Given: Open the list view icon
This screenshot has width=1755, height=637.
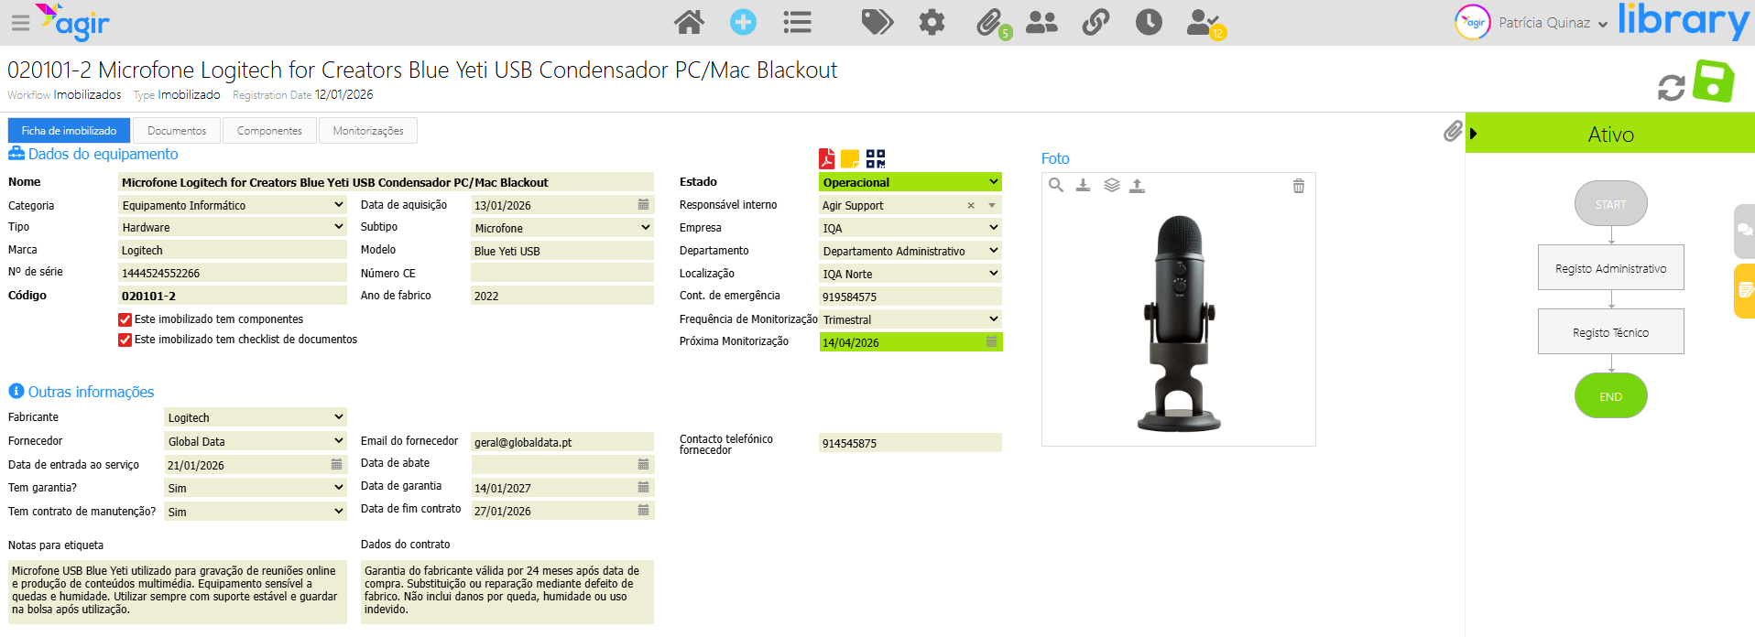Looking at the screenshot, I should click(x=797, y=22).
